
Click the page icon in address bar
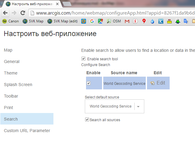pyautogui.click(x=32, y=13)
